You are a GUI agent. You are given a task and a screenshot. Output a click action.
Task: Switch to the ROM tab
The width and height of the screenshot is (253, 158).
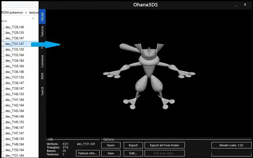[x=42, y=76]
